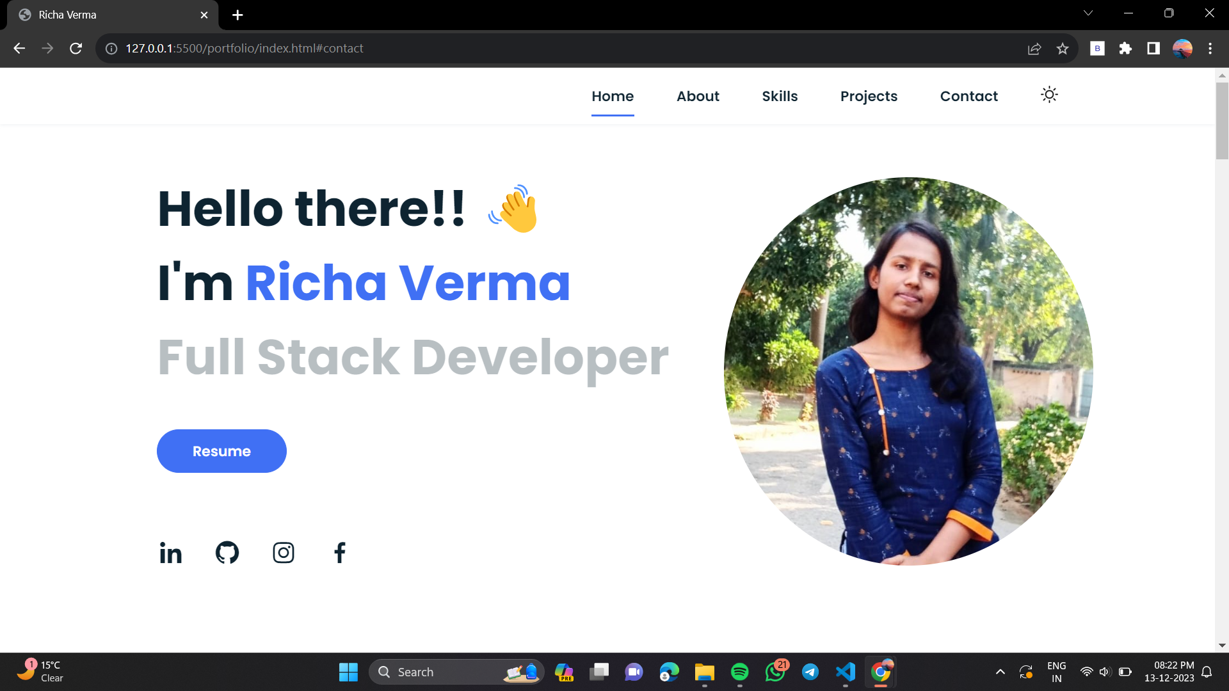Screen dimensions: 1229x691
Task: Open the LinkedIn profile icon
Action: point(171,553)
